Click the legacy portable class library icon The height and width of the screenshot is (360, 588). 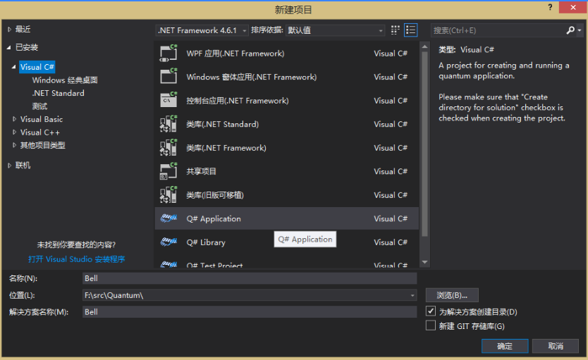(169, 195)
